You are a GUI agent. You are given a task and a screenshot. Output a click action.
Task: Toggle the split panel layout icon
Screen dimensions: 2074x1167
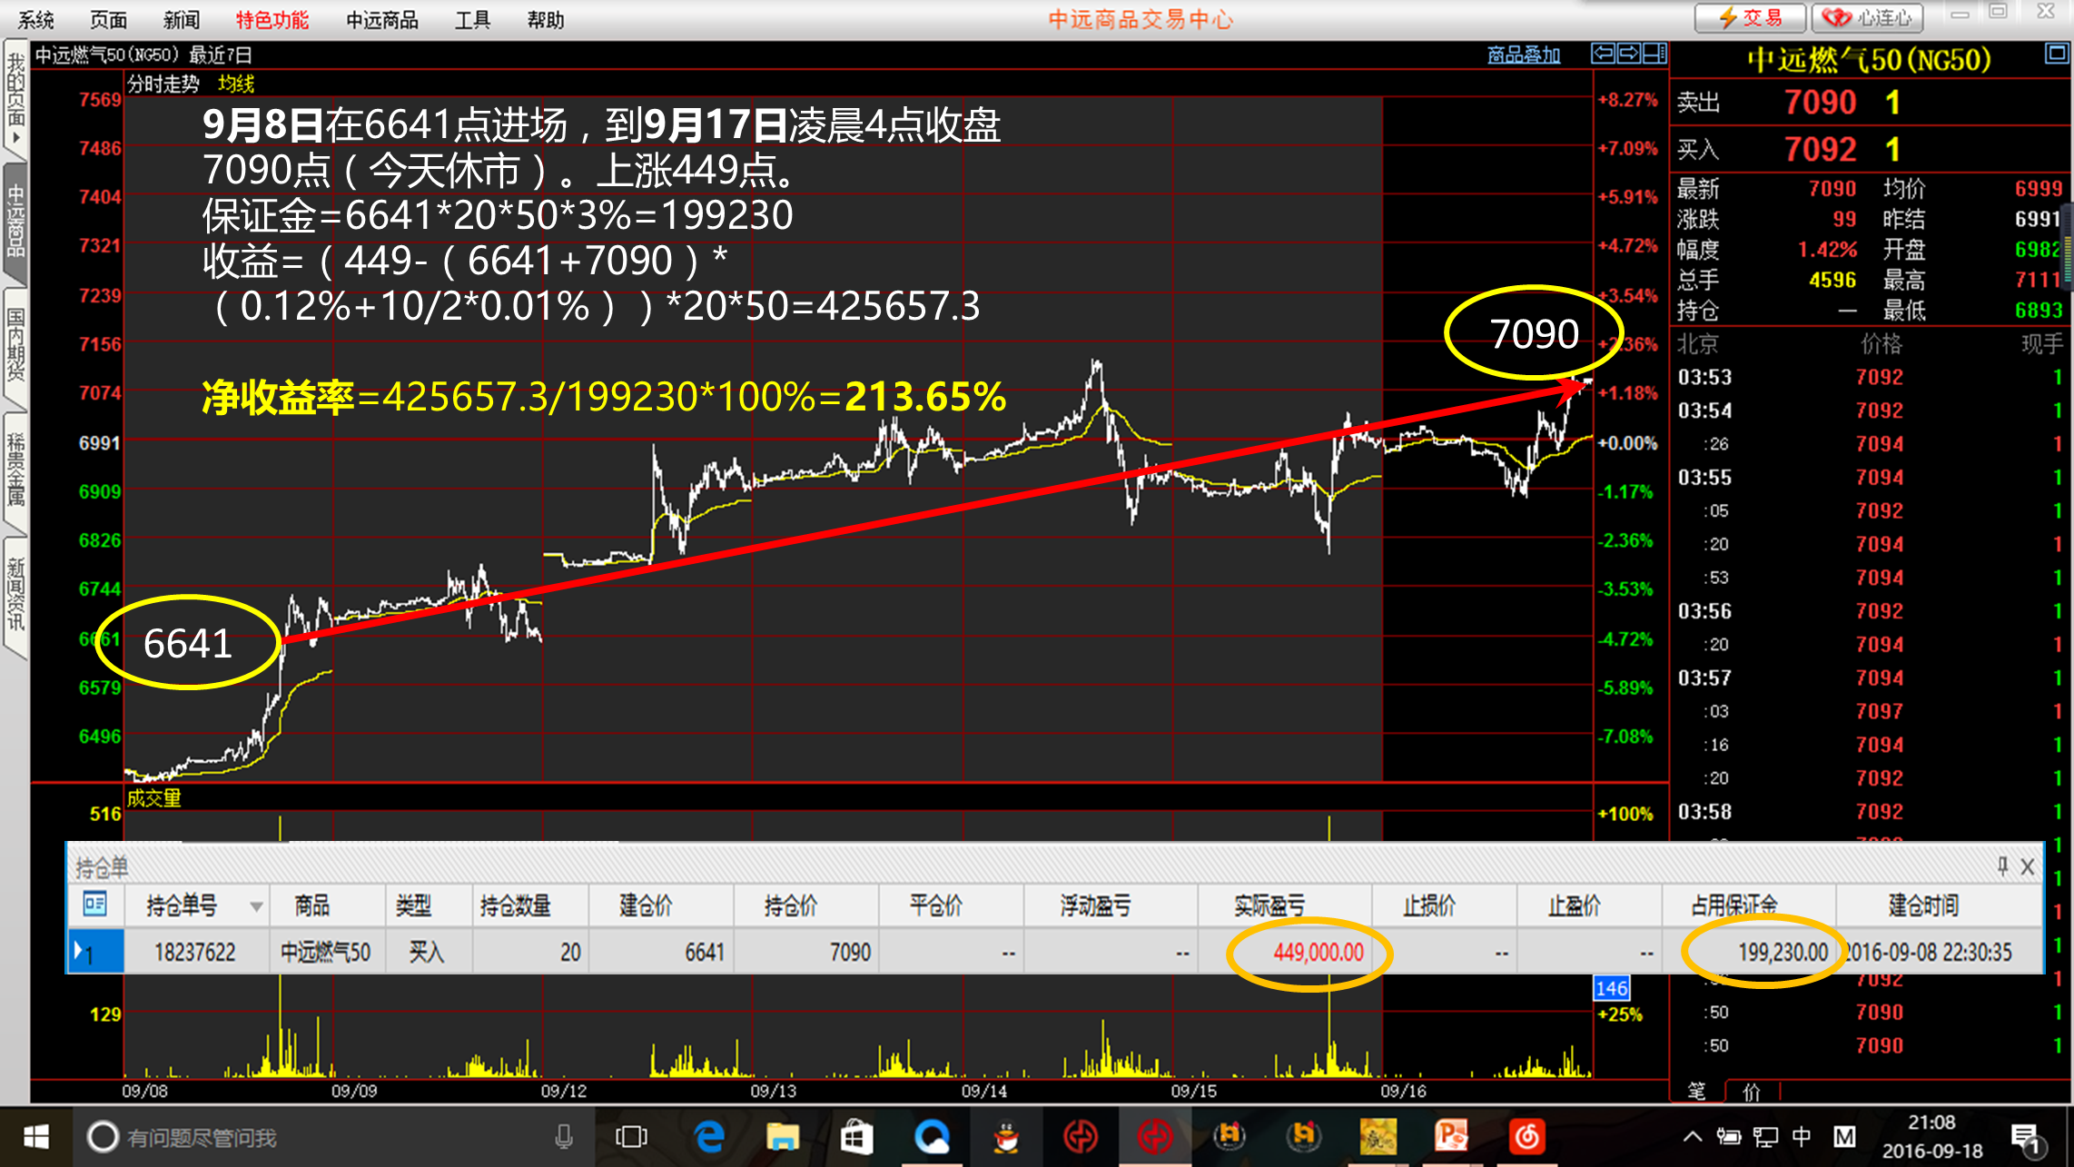click(1654, 54)
